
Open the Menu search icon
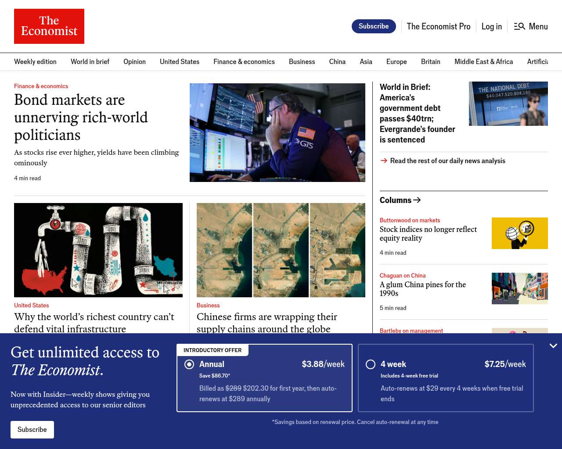pyautogui.click(x=519, y=26)
